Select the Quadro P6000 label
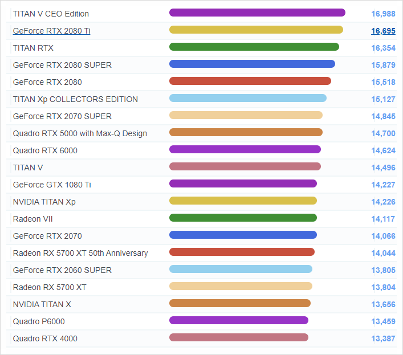403x355 pixels. tap(39, 321)
